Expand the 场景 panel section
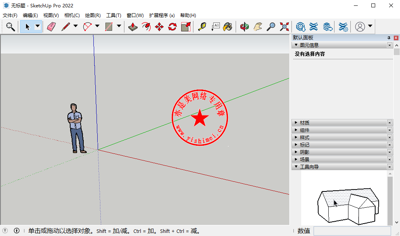Image resolution: width=400 pixels, height=236 pixels. pos(296,159)
